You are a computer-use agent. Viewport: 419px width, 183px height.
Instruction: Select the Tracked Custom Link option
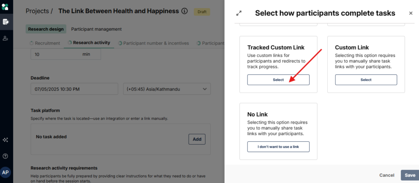[278, 80]
